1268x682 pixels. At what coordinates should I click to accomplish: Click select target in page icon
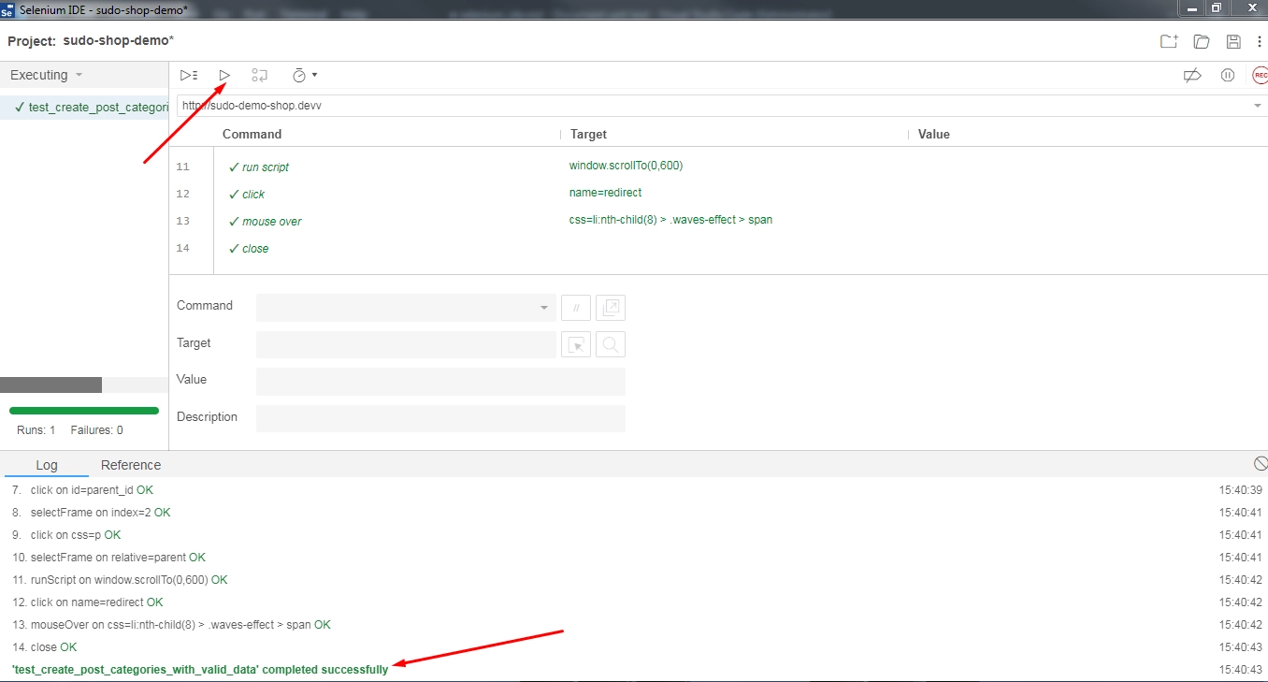[x=577, y=344]
